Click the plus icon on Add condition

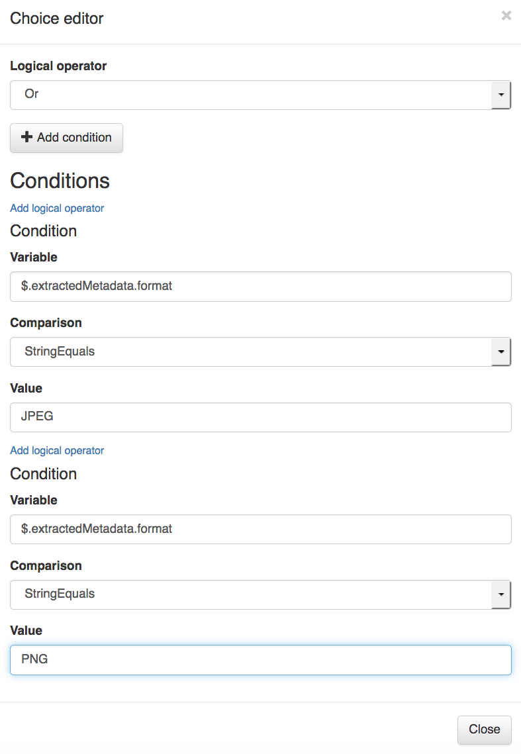(x=27, y=137)
